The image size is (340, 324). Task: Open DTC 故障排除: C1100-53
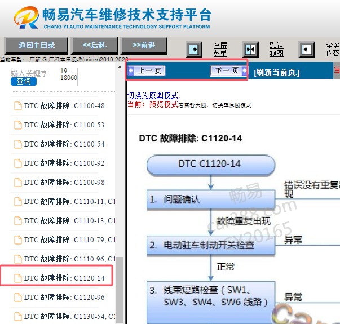[x=64, y=125]
